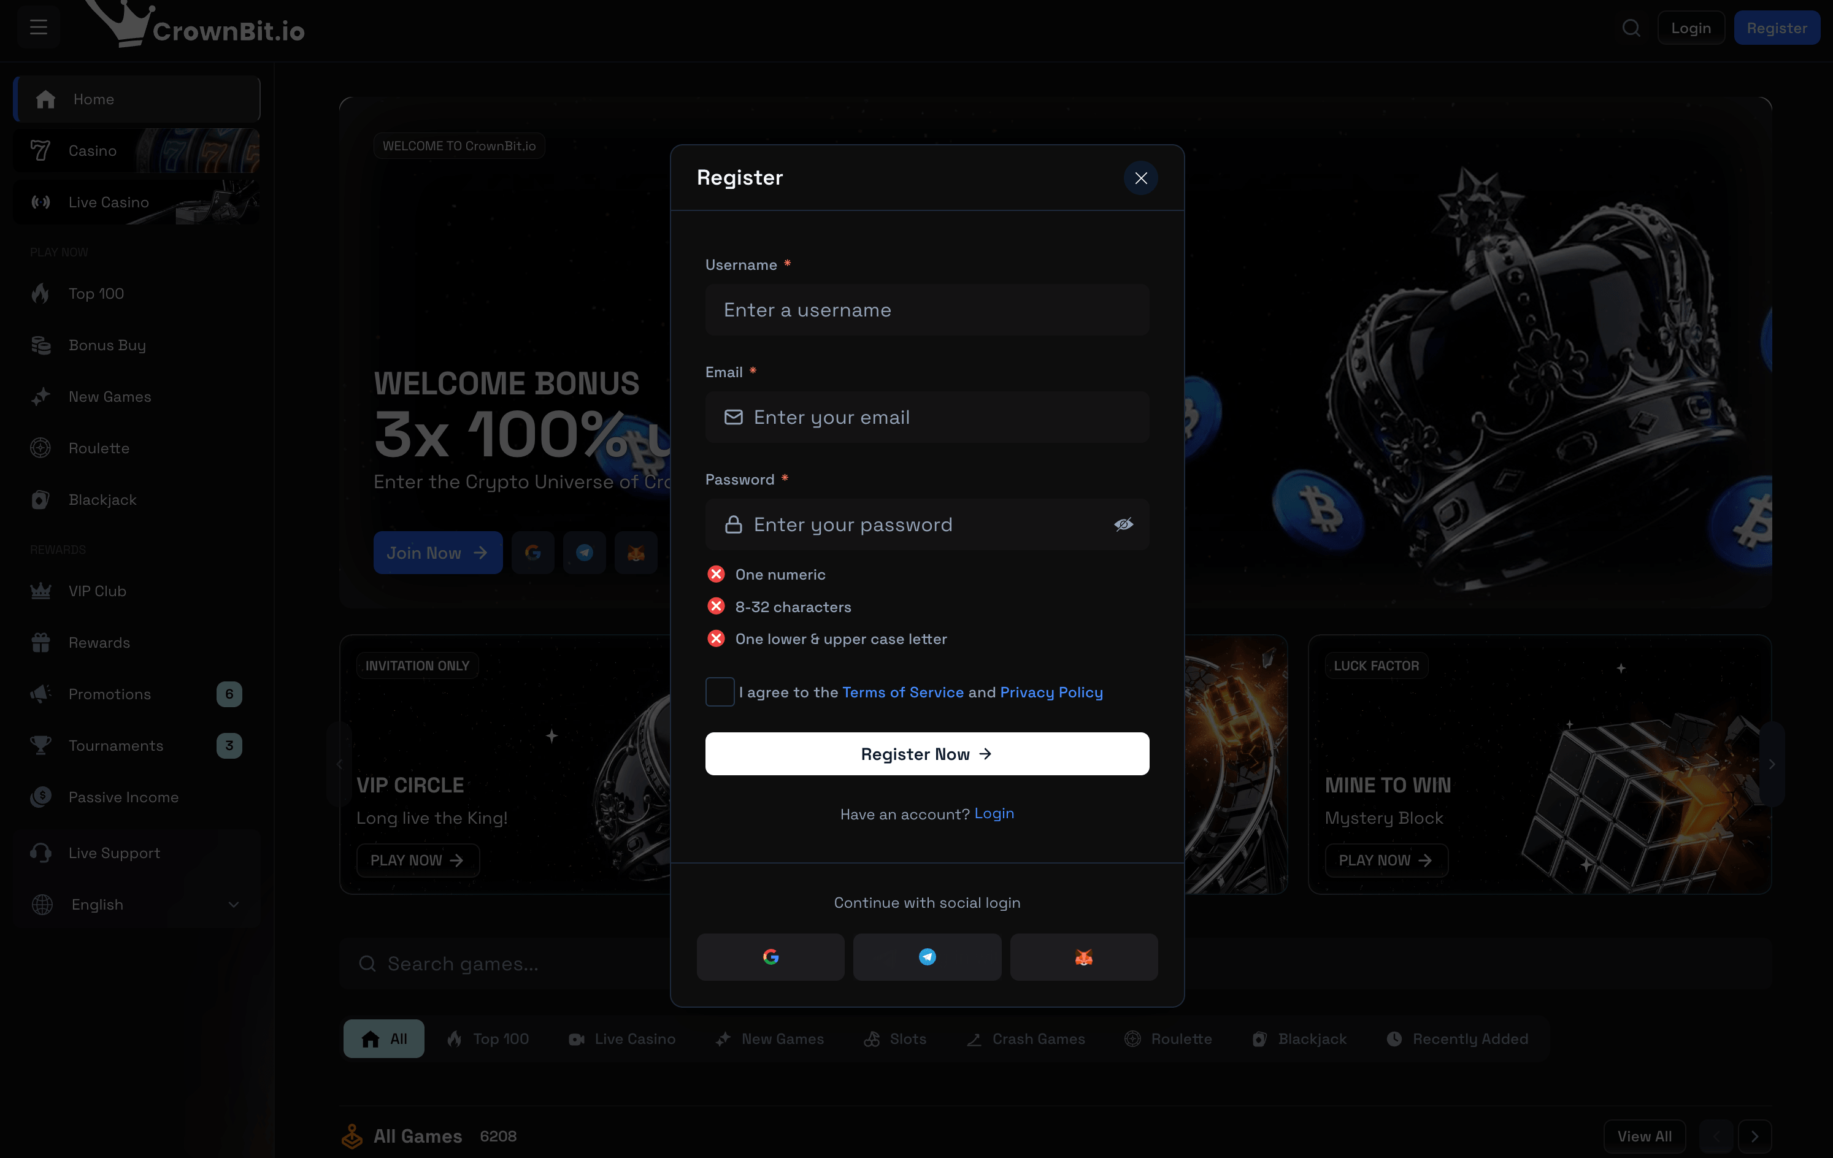Image resolution: width=1833 pixels, height=1158 pixels.
Task: Open Bonus Buy in sidebar
Action: coord(137,345)
